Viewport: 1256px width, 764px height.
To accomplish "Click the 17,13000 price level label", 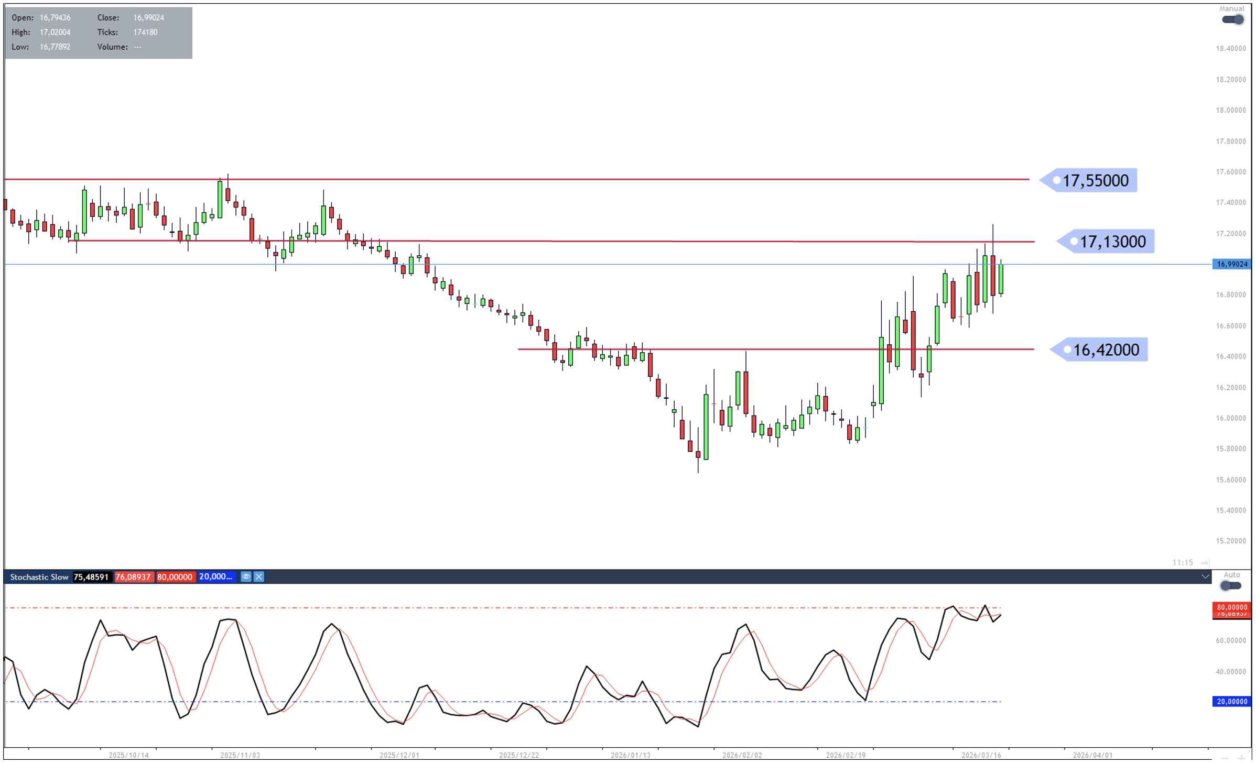I will click(x=1112, y=242).
